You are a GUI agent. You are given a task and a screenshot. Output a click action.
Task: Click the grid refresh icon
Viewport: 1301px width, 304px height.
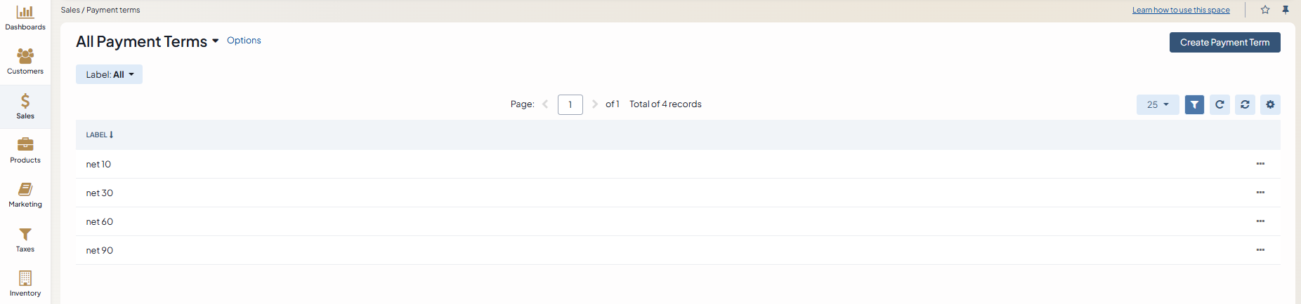[1220, 104]
